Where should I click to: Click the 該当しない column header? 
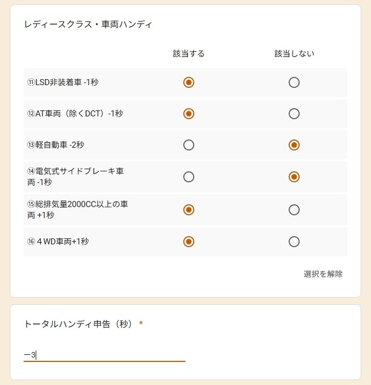tap(294, 53)
